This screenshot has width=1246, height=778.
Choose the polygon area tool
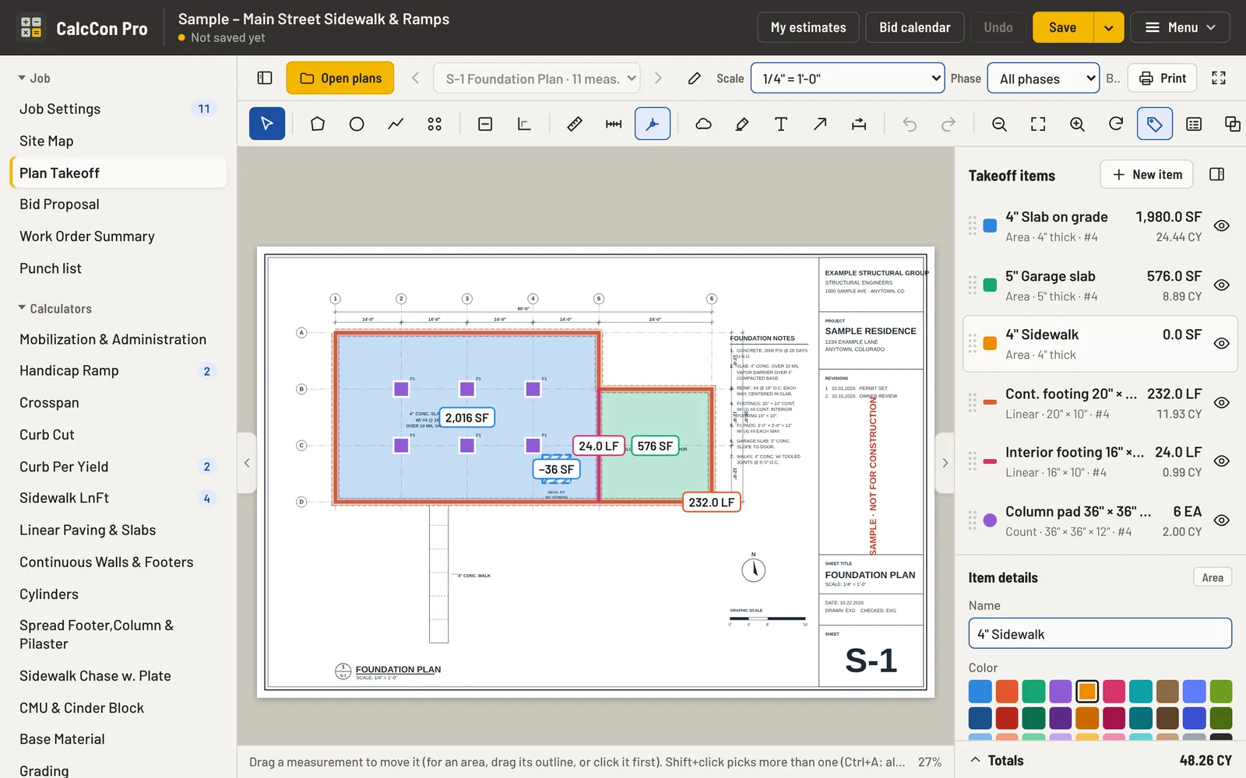(318, 124)
